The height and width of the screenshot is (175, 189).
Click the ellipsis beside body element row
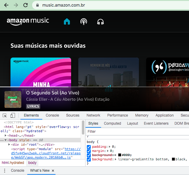(2, 140)
